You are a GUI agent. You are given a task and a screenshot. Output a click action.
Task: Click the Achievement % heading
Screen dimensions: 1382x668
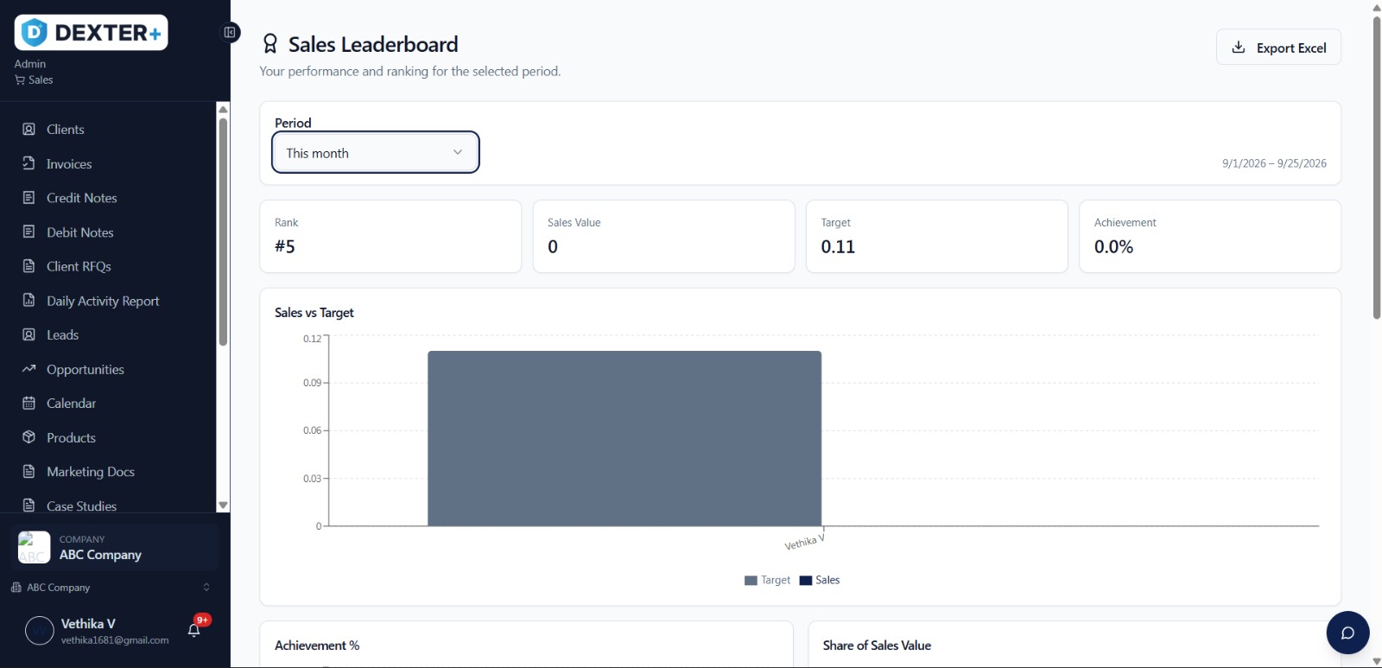click(317, 646)
